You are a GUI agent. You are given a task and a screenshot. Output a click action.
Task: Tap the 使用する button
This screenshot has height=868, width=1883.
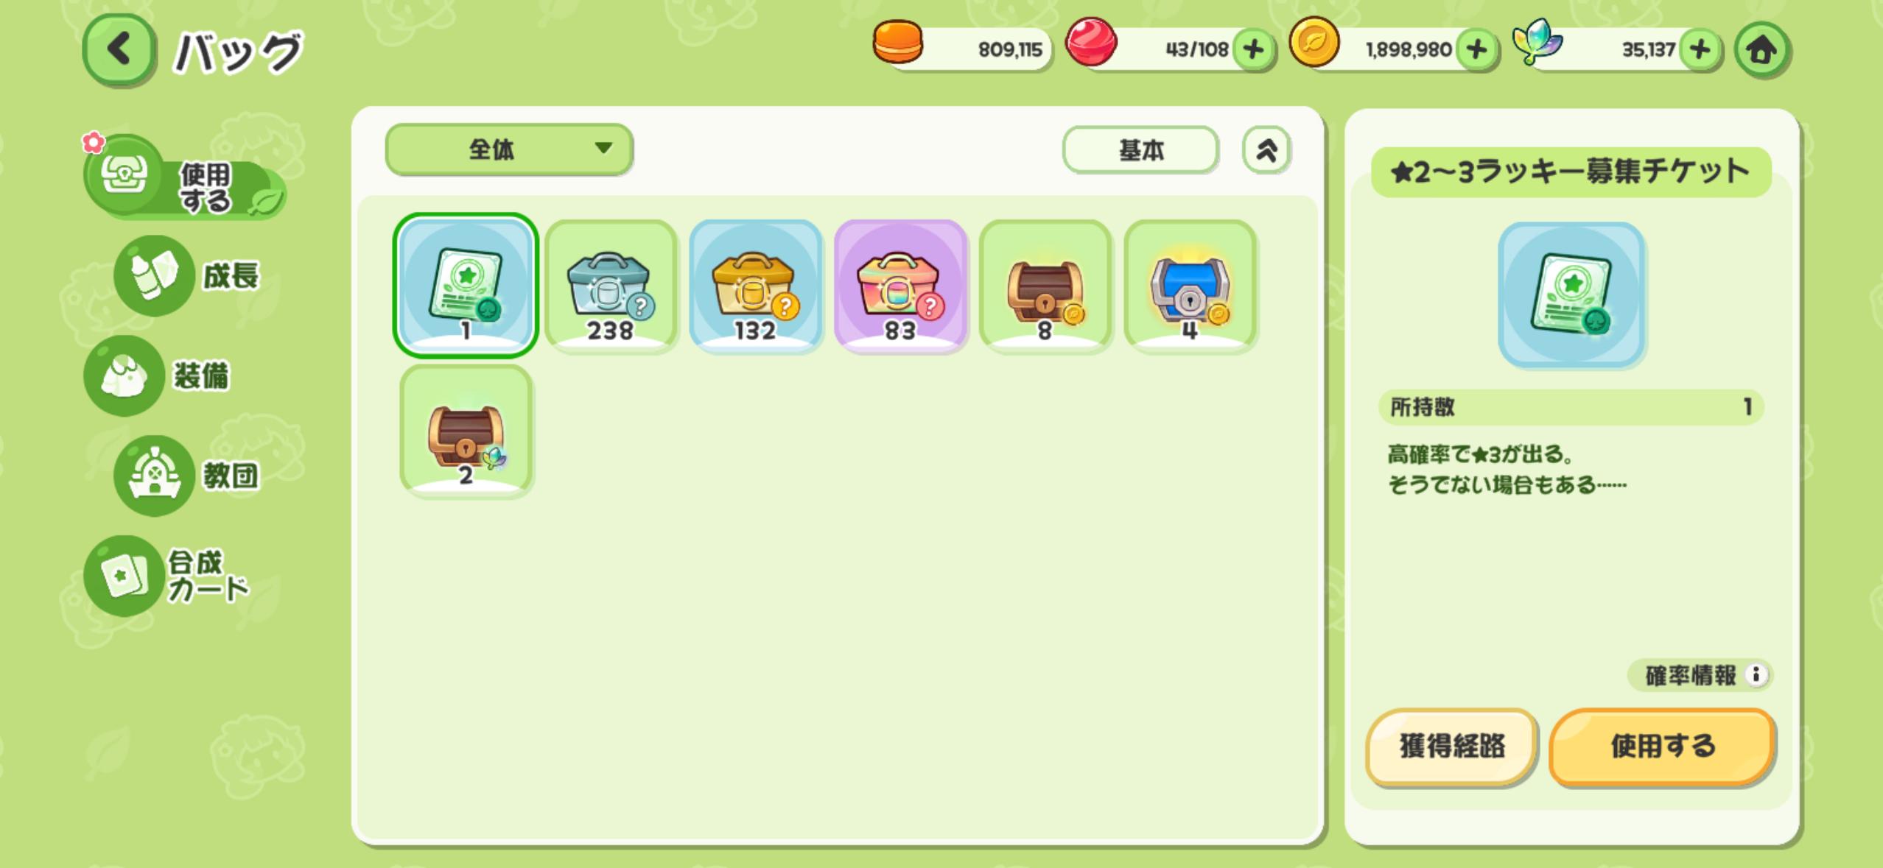pos(1662,747)
